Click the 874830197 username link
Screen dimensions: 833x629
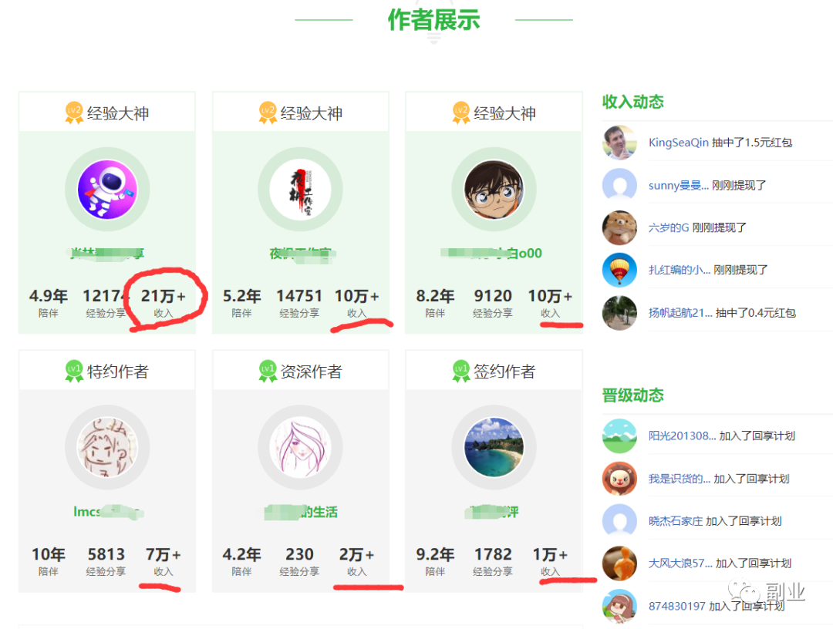tap(677, 606)
